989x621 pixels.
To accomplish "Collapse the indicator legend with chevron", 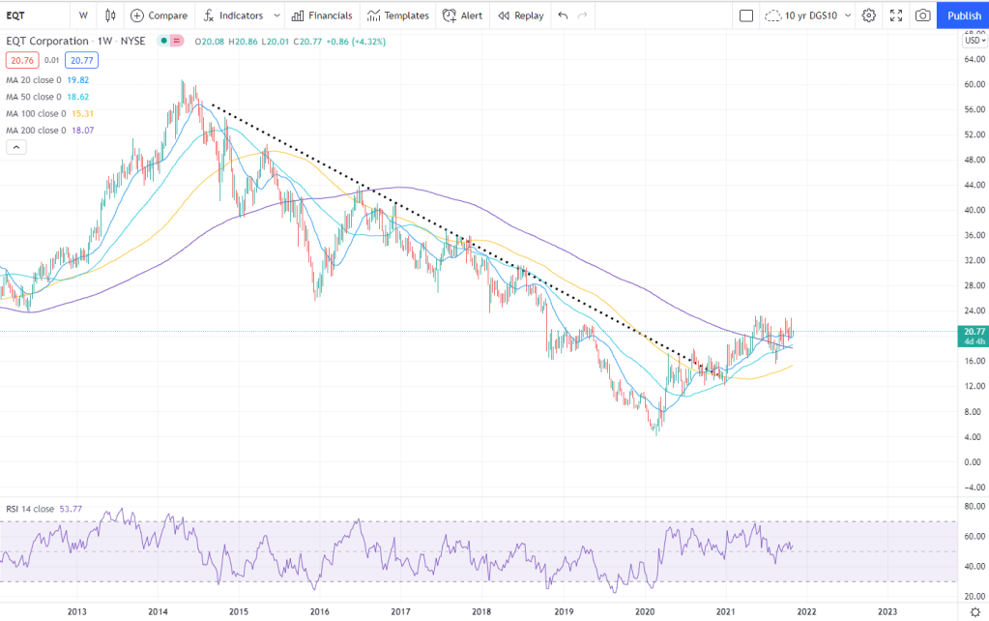I will coord(15,147).
